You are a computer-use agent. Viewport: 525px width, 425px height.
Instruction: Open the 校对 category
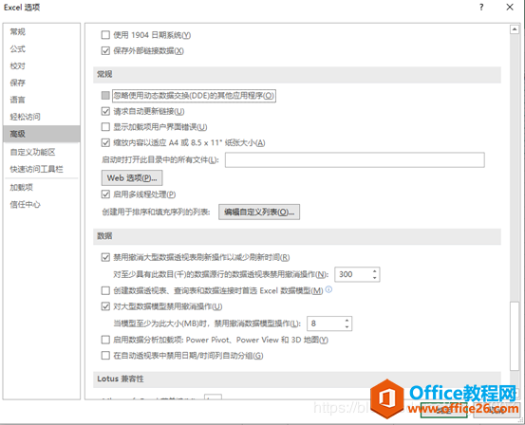click(x=42, y=65)
